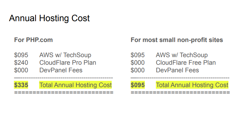Click the $095 AWS price in the non-profit column
The height and width of the screenshot is (137, 248).
138,55
